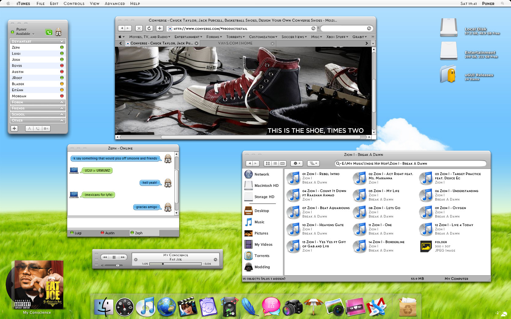The height and width of the screenshot is (319, 511).
Task: Toggle text chat button in buddy list
Action: coord(30,129)
